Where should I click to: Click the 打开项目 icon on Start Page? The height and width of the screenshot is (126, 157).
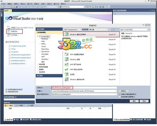(x=9, y=35)
